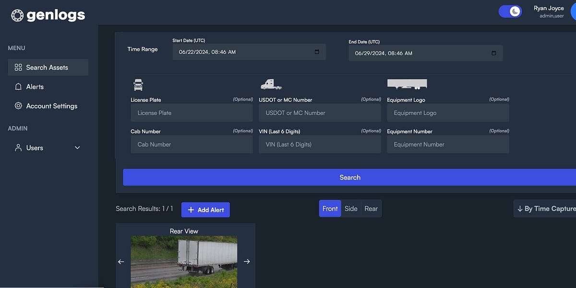Viewport: 576px width, 288px height.
Task: Click the Add Alert button
Action: click(205, 209)
